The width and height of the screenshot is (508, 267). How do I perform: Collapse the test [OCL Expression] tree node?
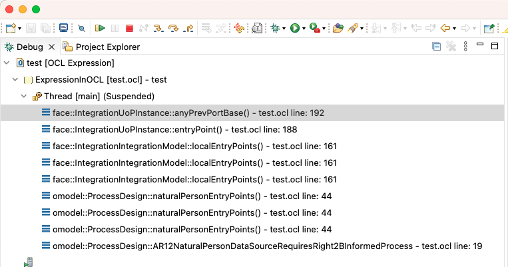tap(7, 63)
